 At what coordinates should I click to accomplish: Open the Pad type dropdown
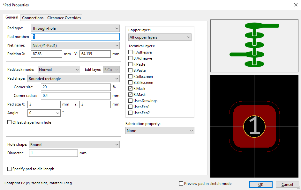75,28
